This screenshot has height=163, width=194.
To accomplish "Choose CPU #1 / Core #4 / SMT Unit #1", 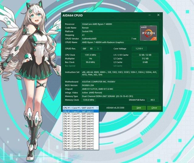I will pyautogui.click(x=81, y=126).
